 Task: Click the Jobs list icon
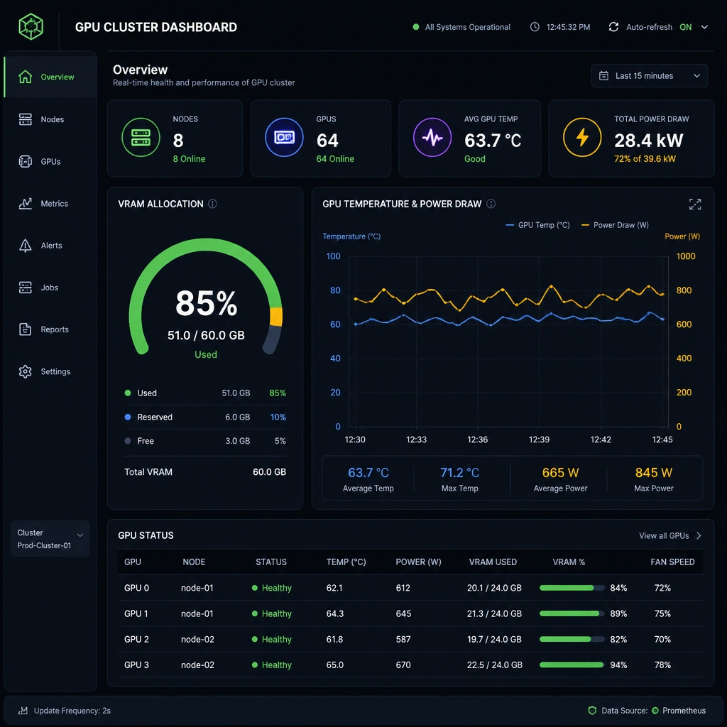coord(26,288)
